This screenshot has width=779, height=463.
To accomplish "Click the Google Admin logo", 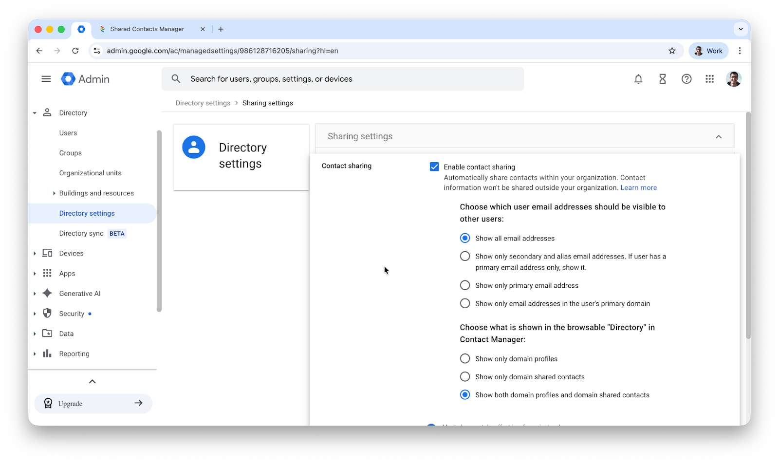I will click(86, 79).
